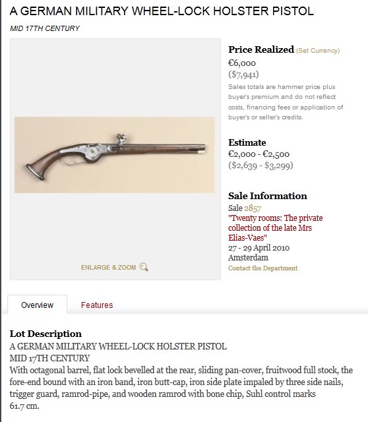
Task: Click the Estimate heading
Action: pos(247,142)
